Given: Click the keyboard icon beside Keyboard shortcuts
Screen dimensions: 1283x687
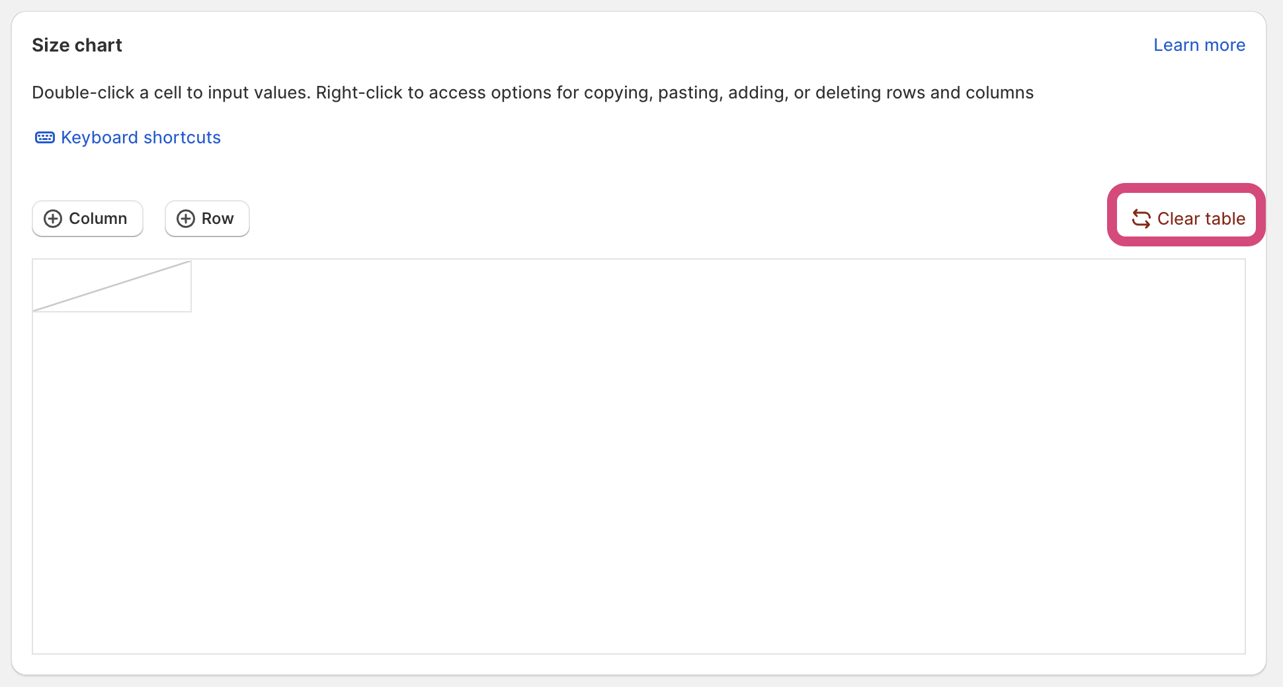Looking at the screenshot, I should (44, 137).
